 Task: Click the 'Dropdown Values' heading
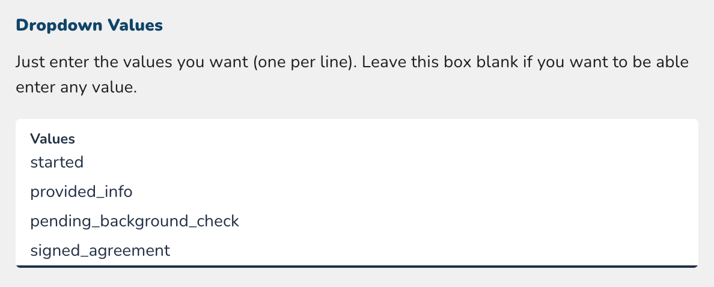(x=89, y=25)
